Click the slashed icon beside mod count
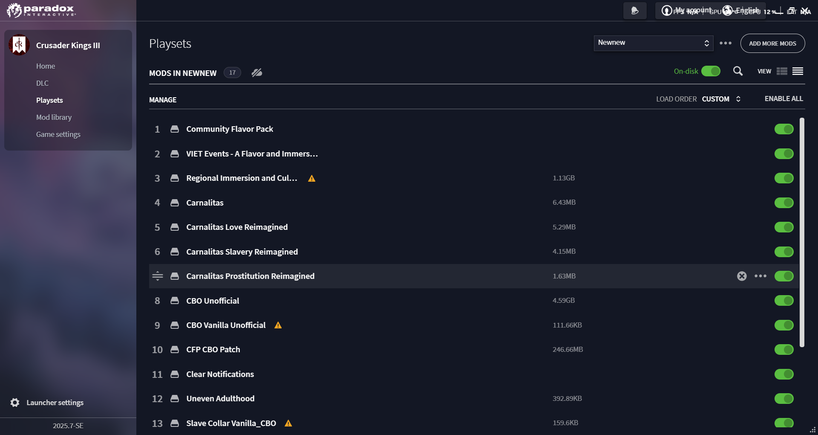The width and height of the screenshot is (818, 435). (x=257, y=72)
